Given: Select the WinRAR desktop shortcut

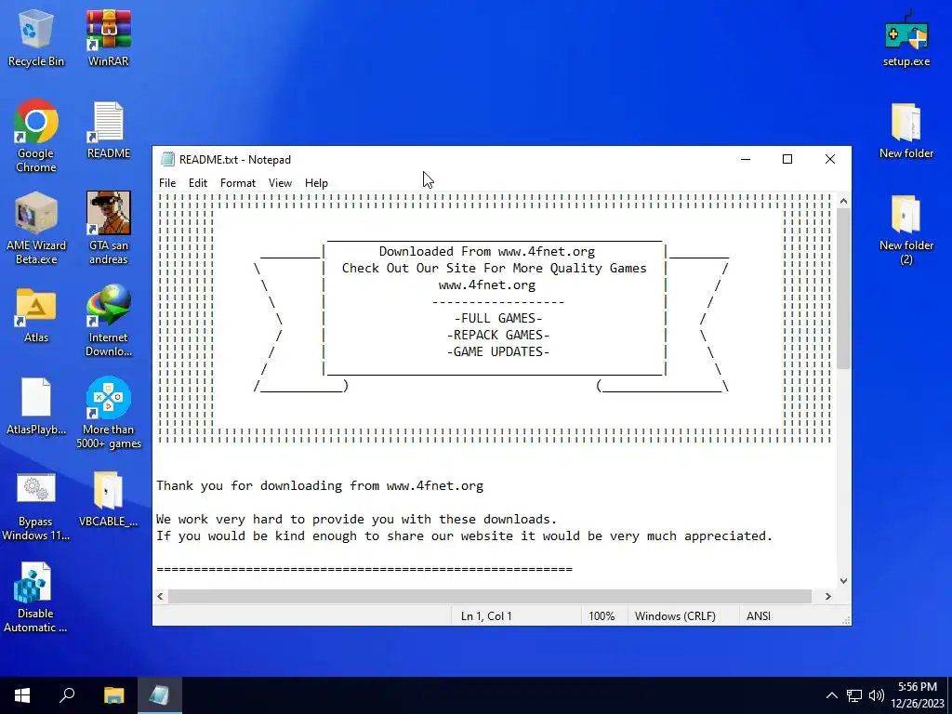Looking at the screenshot, I should pyautogui.click(x=109, y=38).
